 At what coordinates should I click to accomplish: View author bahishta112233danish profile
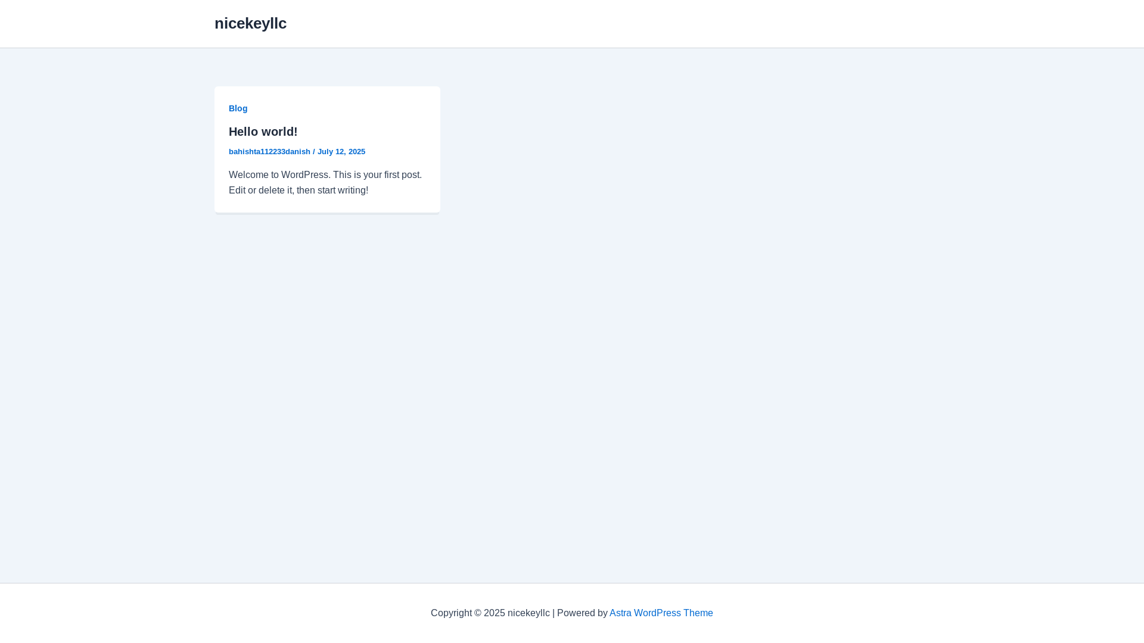[269, 152]
